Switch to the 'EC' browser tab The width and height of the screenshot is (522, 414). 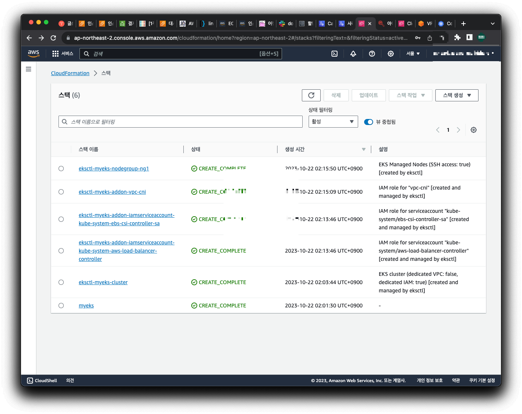pos(226,24)
